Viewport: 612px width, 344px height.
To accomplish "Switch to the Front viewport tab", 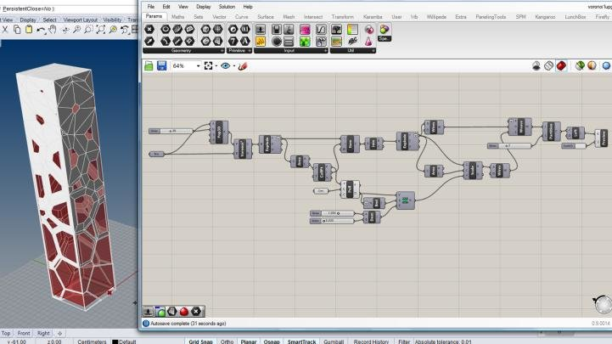I will (24, 333).
